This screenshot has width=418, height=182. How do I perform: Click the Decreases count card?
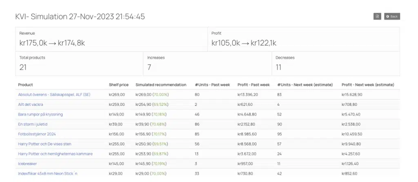click(x=336, y=64)
